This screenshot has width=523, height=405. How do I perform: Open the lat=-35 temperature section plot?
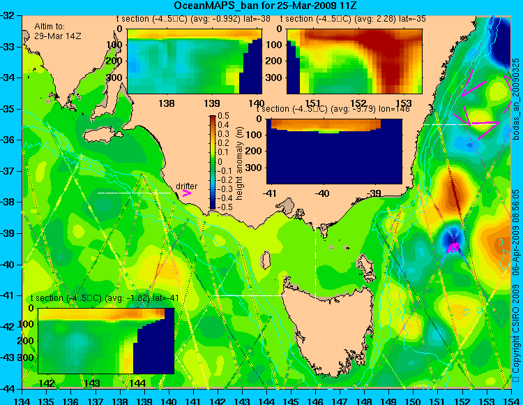354,61
